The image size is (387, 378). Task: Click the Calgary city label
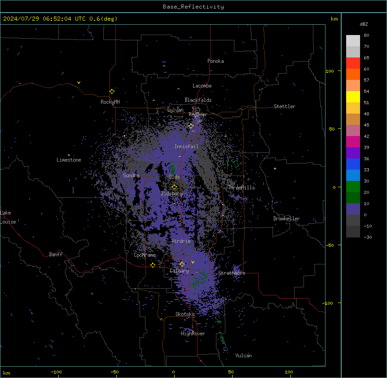[179, 271]
